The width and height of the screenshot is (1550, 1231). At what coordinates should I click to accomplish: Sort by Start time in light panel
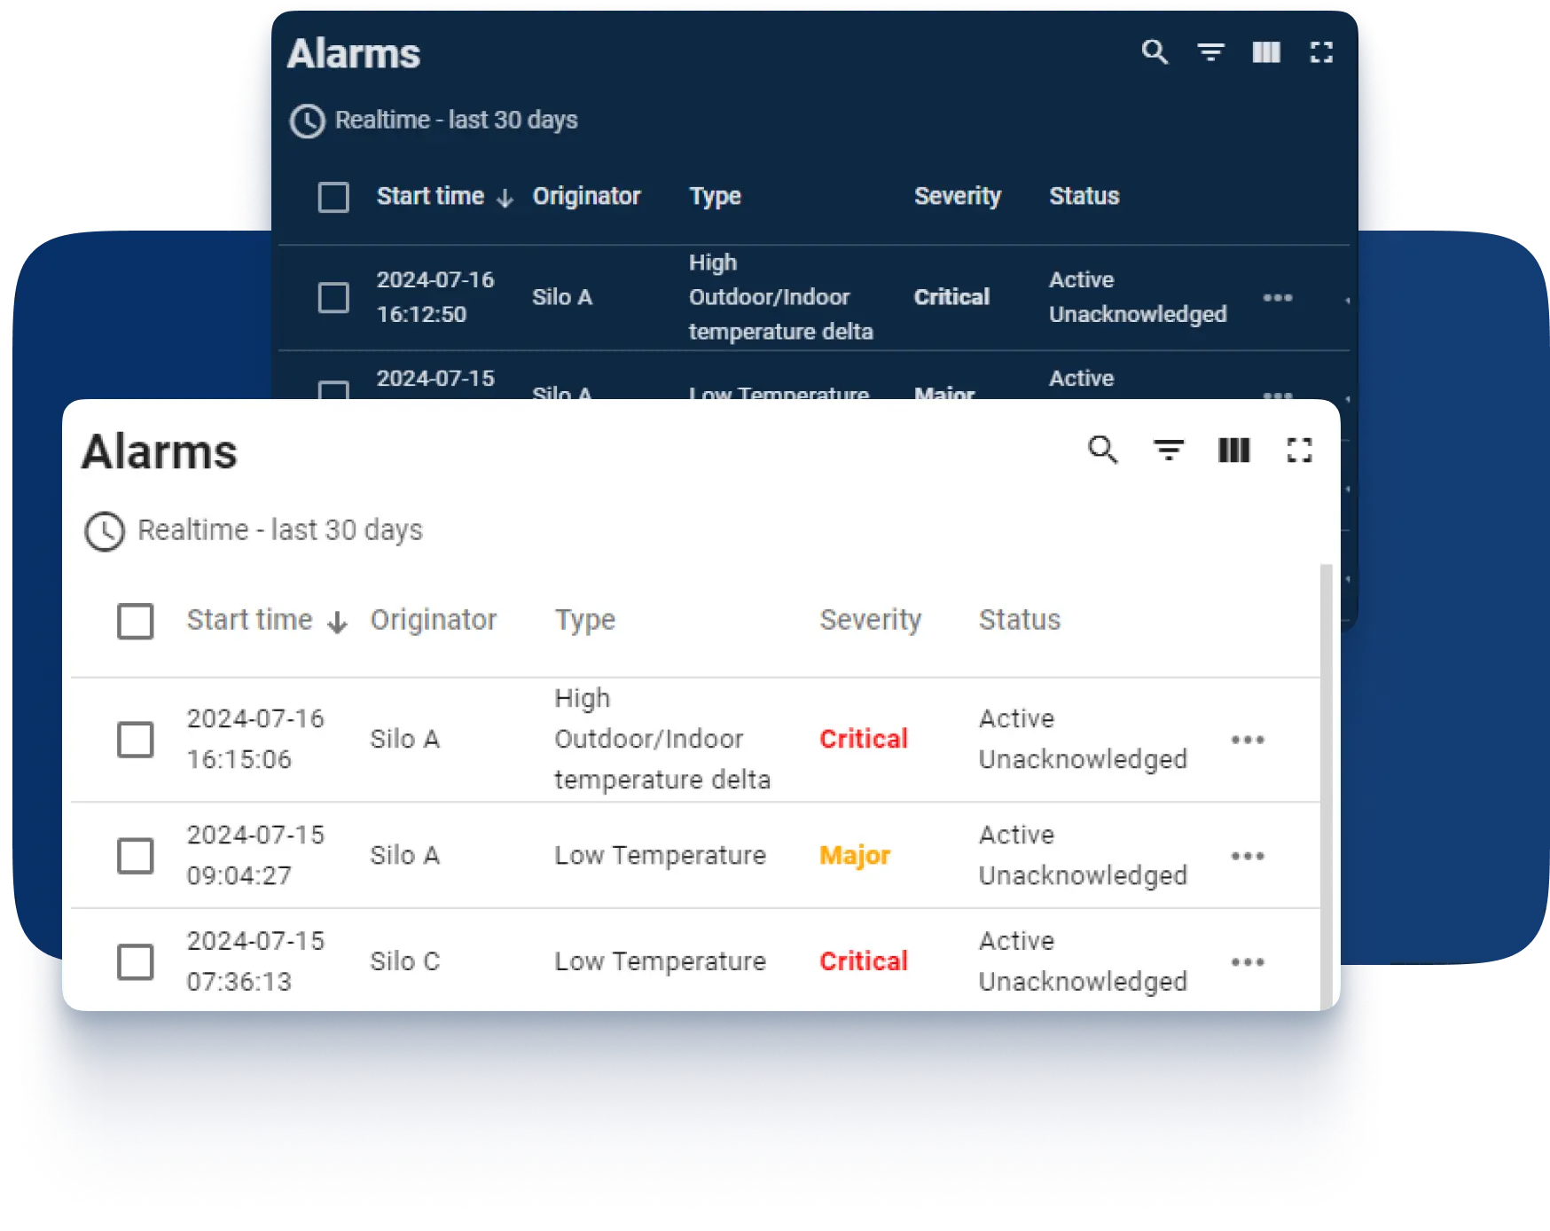coord(250,620)
